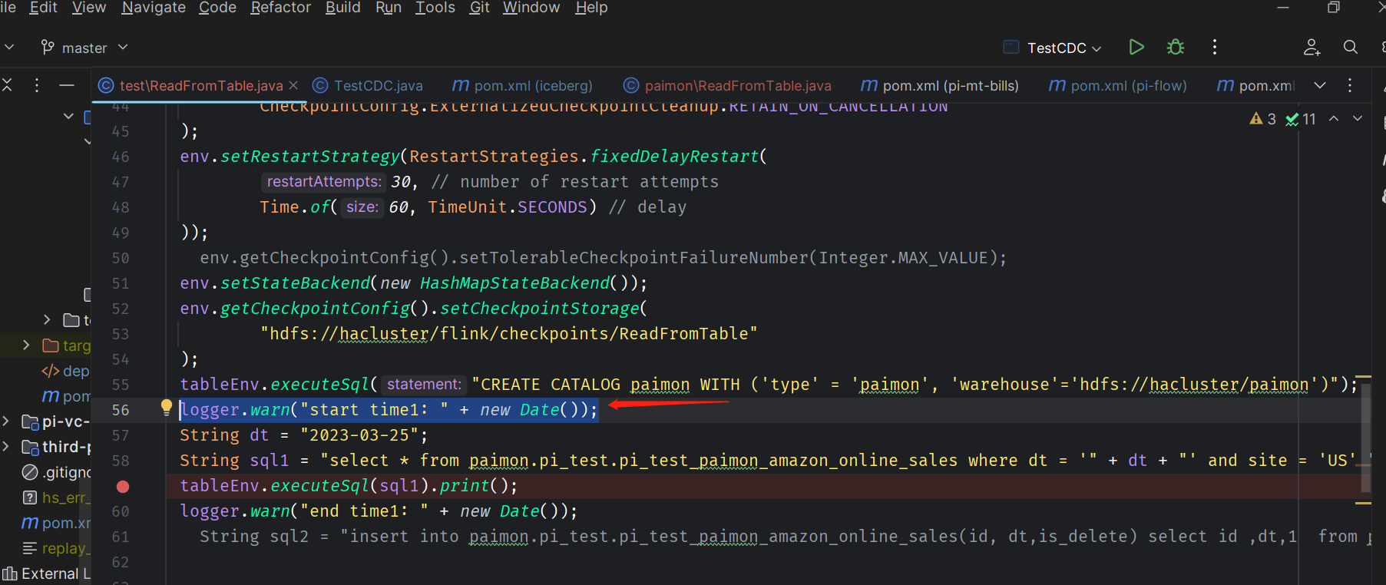This screenshot has width=1386, height=585.
Task: Open Search Everywhere magnifier
Action: pyautogui.click(x=1351, y=48)
